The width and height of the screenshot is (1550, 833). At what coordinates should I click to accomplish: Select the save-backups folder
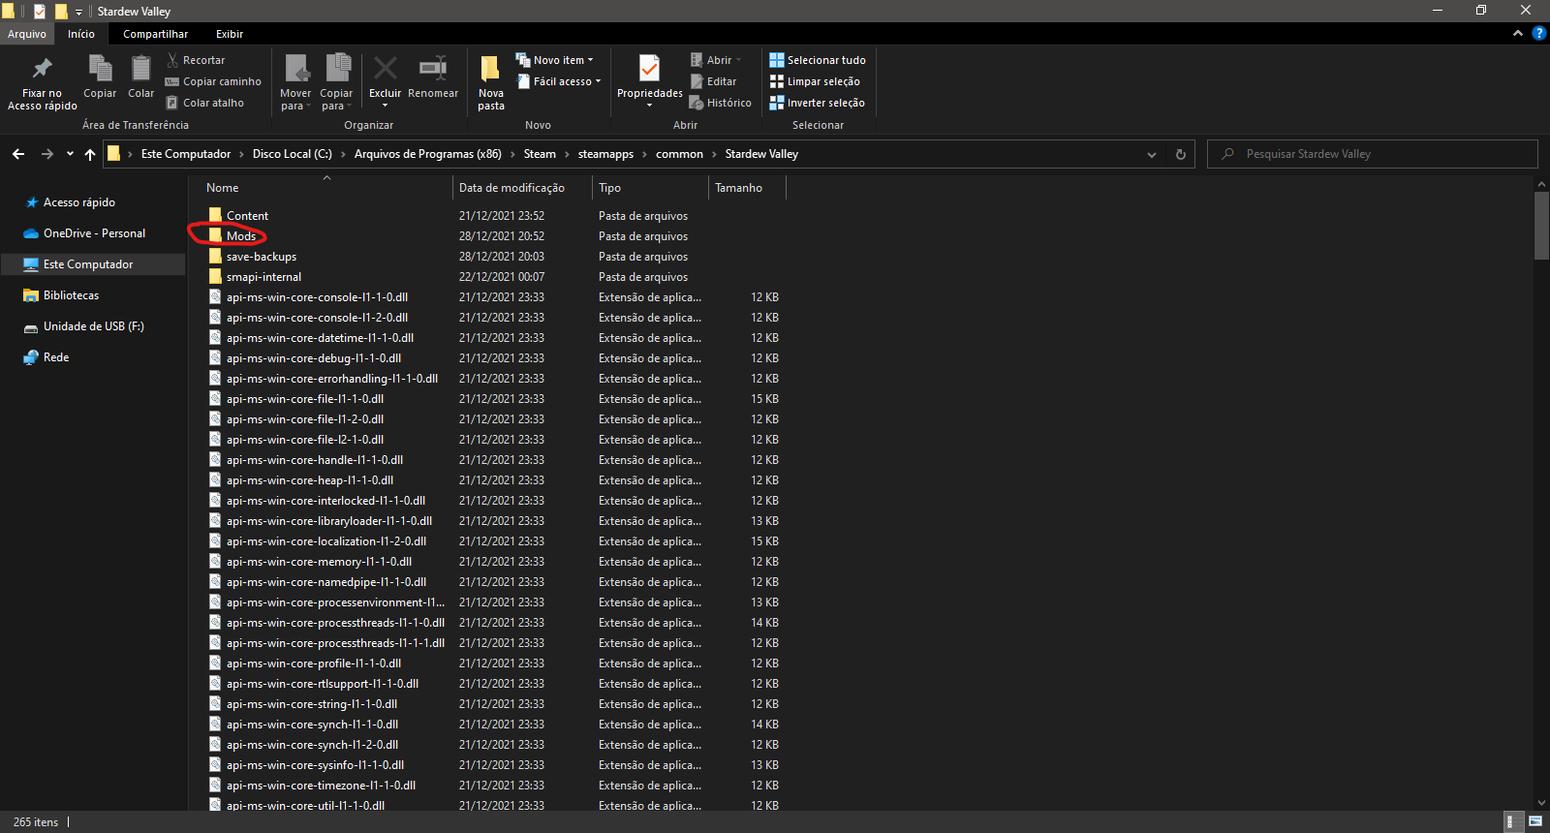click(262, 257)
